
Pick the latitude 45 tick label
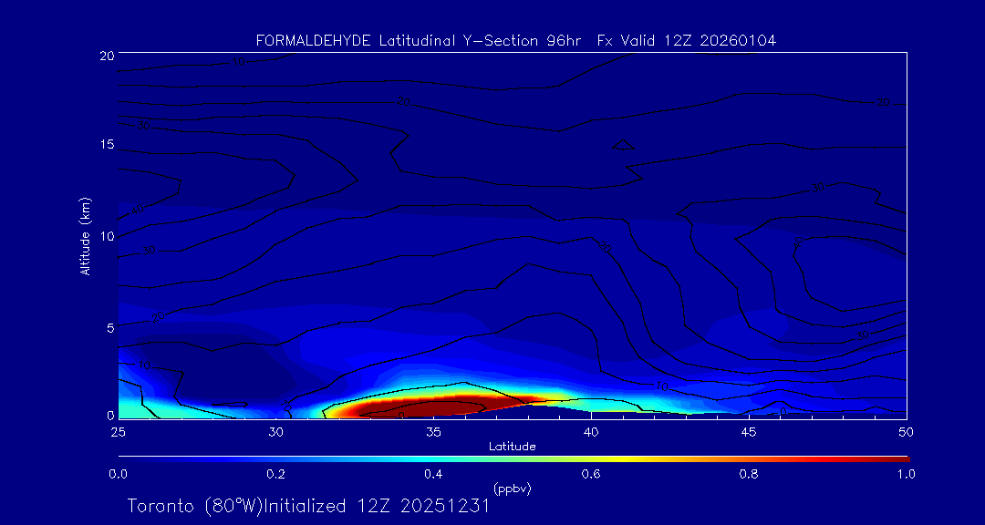pos(749,431)
